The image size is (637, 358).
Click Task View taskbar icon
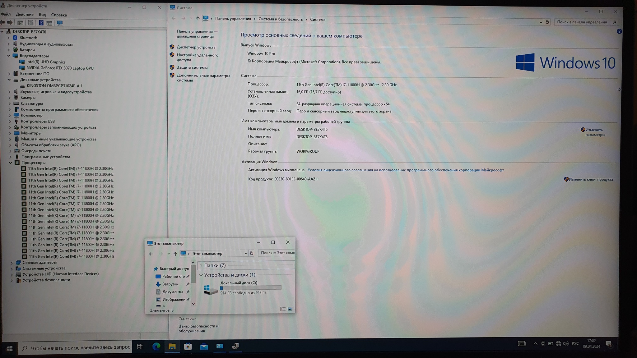click(x=140, y=347)
